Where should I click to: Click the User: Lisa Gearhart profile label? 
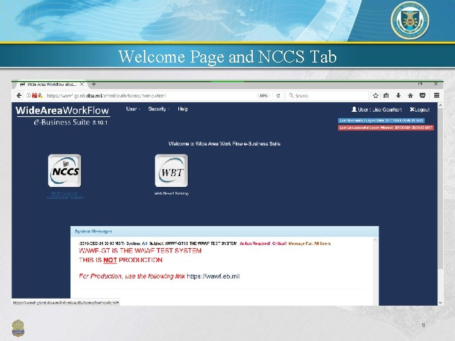pyautogui.click(x=377, y=110)
